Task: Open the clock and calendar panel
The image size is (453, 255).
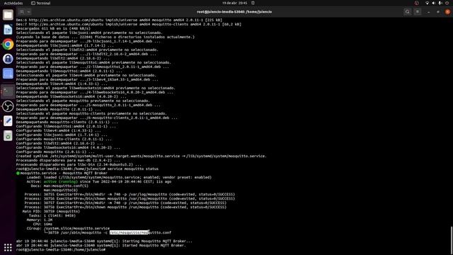Action: (234, 3)
